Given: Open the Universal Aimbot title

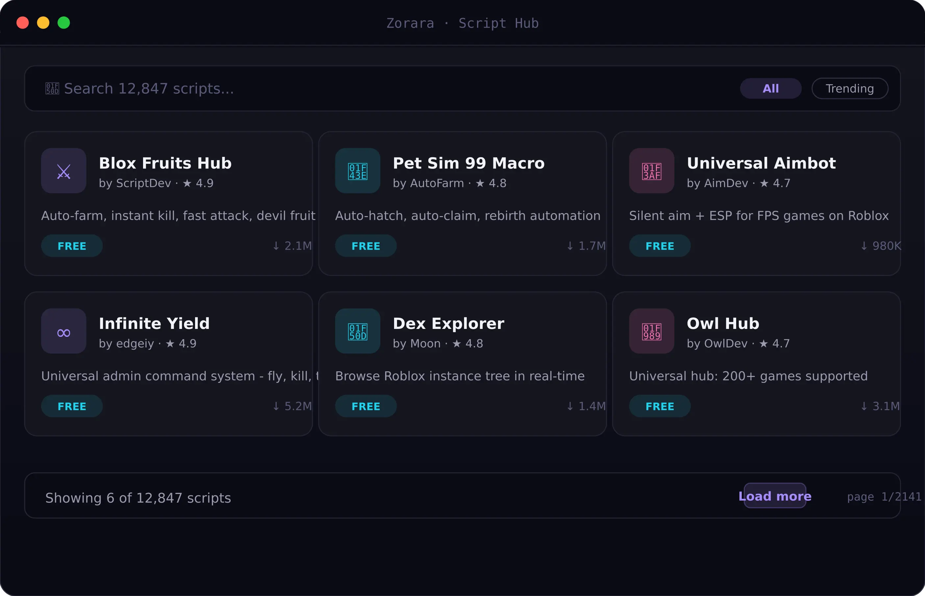Looking at the screenshot, I should (x=761, y=163).
